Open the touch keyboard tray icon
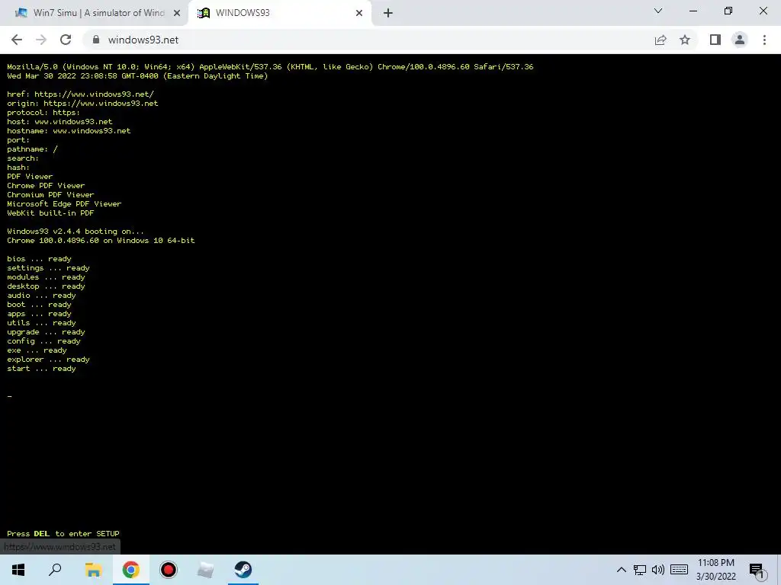The height and width of the screenshot is (585, 781). point(679,570)
